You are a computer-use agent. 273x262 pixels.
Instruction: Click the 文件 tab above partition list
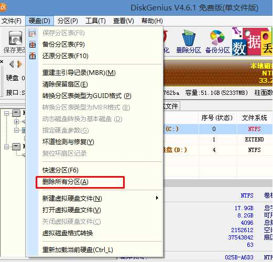coord(171,106)
